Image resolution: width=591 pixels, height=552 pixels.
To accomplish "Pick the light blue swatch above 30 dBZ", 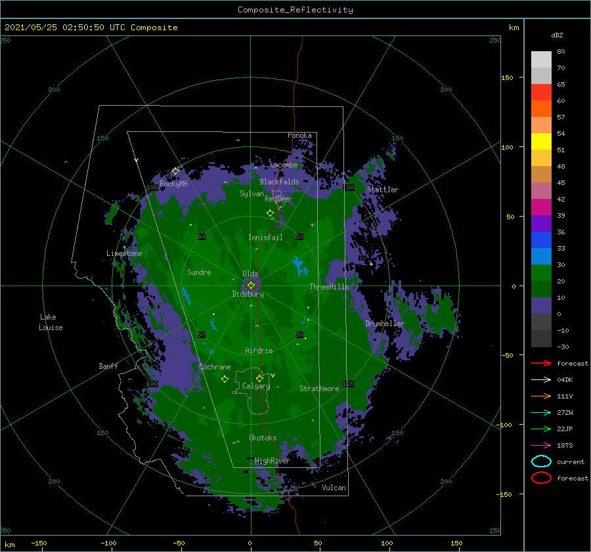I will click(x=541, y=257).
